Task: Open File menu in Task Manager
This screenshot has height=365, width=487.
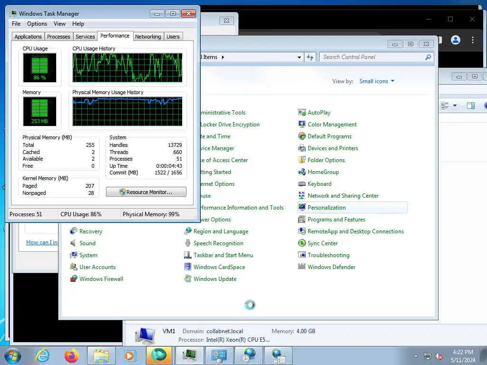Action: 16,24
